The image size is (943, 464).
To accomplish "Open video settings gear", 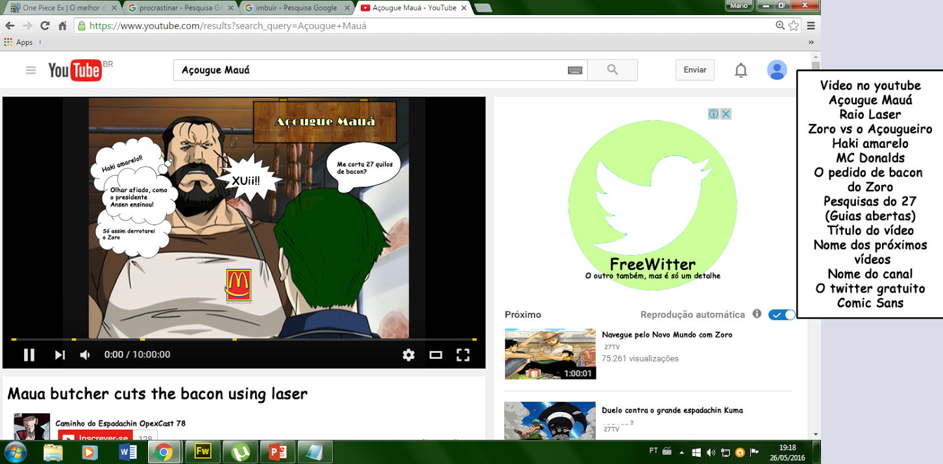I will (x=408, y=355).
